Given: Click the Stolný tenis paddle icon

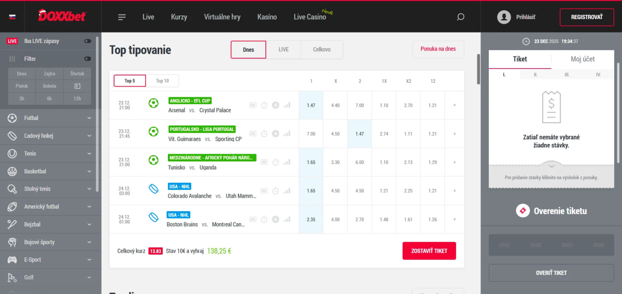Looking at the screenshot, I should (12, 189).
